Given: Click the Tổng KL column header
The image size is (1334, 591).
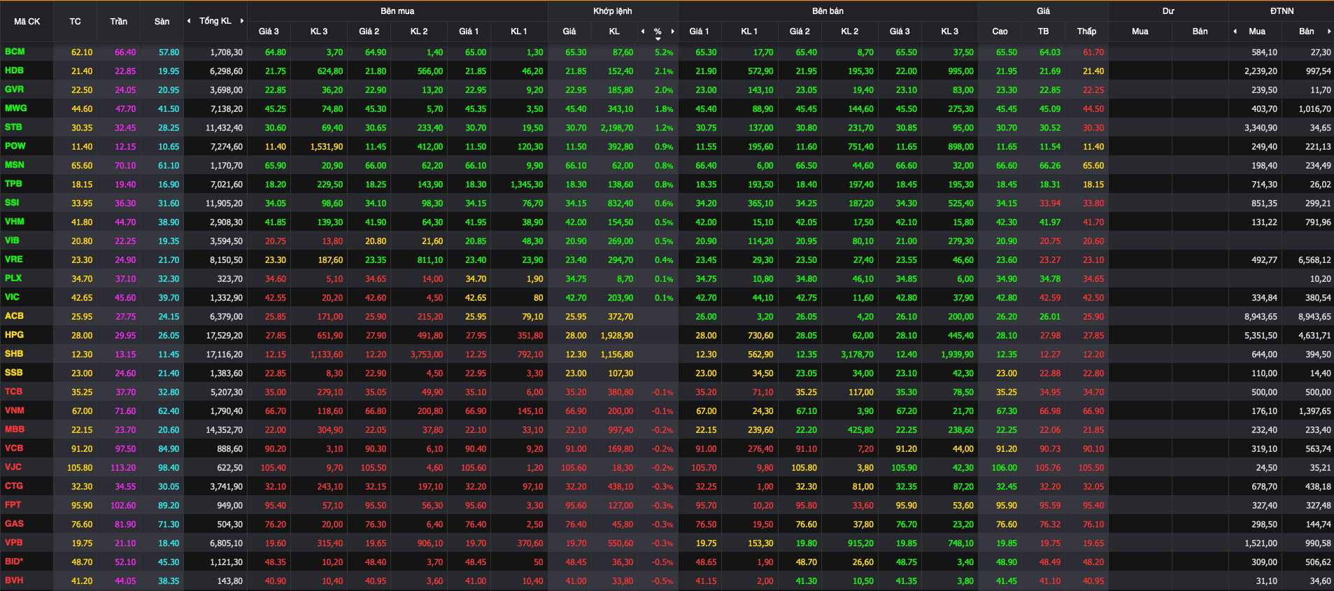Looking at the screenshot, I should pyautogui.click(x=215, y=21).
